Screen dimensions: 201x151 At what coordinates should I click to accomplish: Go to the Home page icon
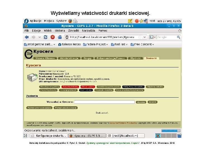(x=60, y=37)
